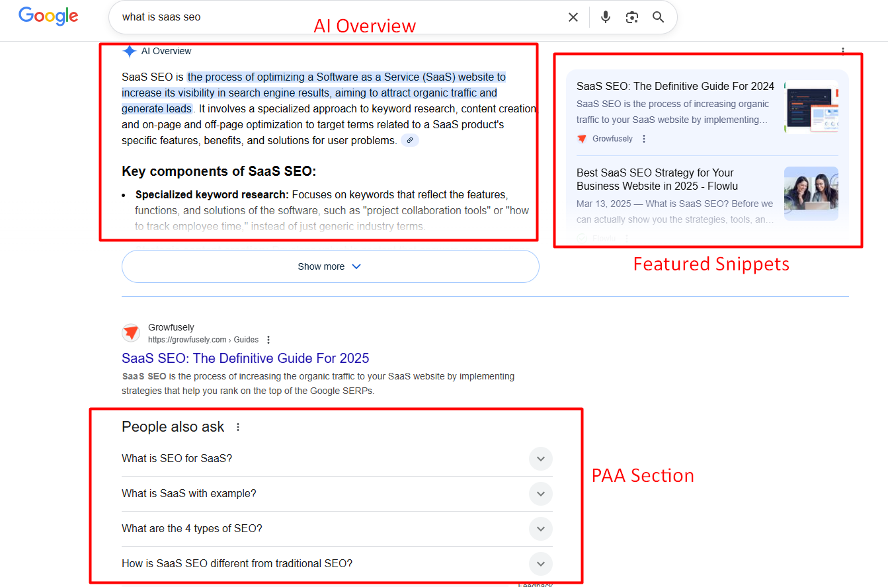Open the three-dot menu next to growfusely.com URL

click(x=268, y=338)
